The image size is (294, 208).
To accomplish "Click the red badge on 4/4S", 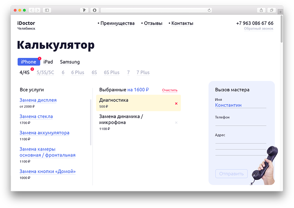I will 32,69.
